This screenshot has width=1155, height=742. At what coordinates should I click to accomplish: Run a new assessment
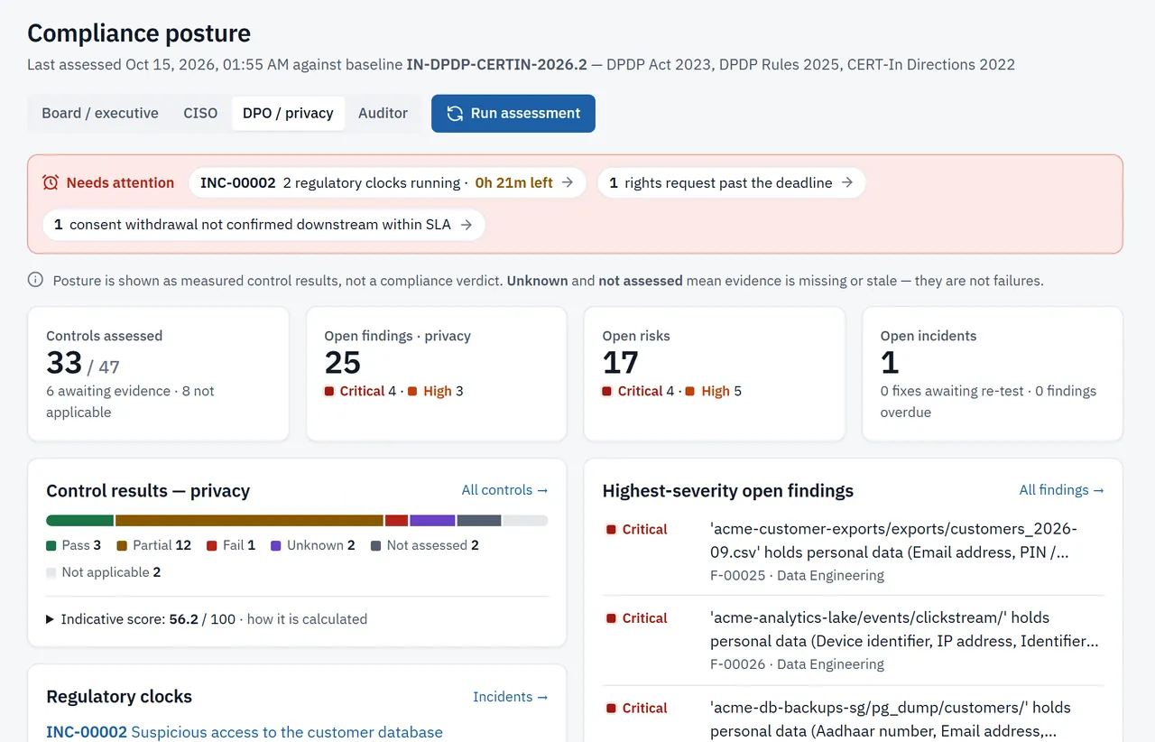click(x=513, y=114)
